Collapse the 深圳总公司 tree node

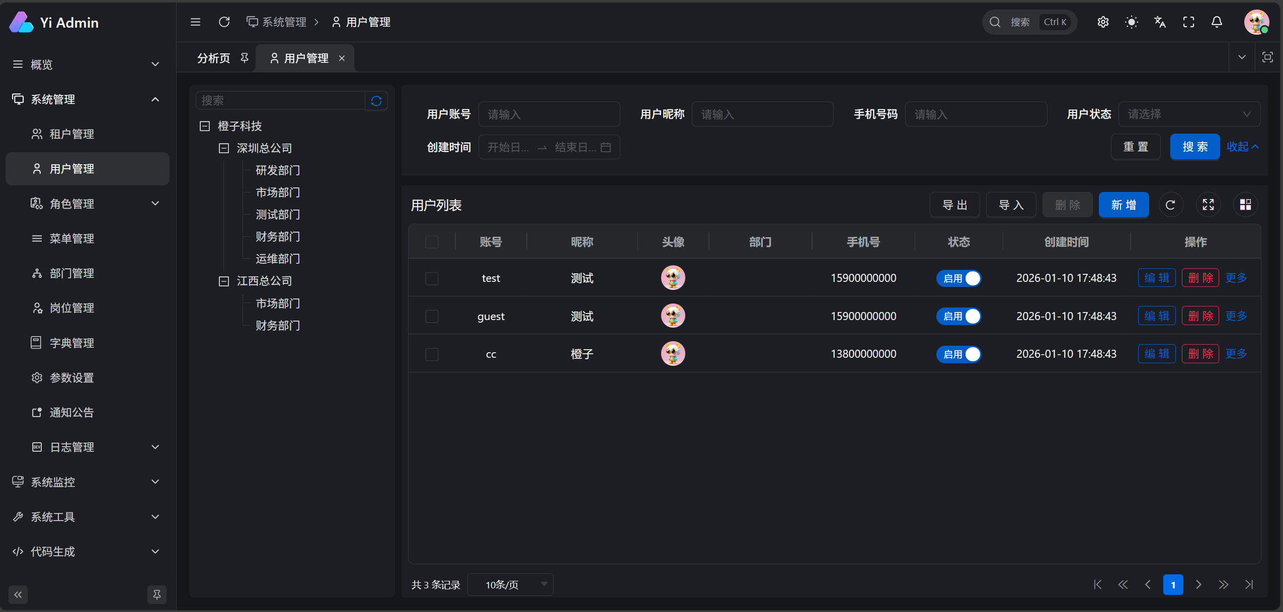point(224,148)
